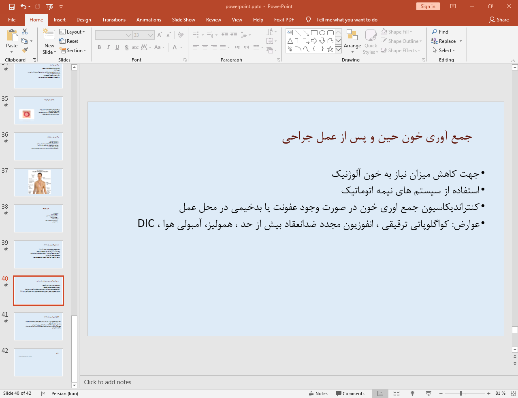Image resolution: width=518 pixels, height=398 pixels.
Task: Open the Transitions tab
Action: [114, 20]
